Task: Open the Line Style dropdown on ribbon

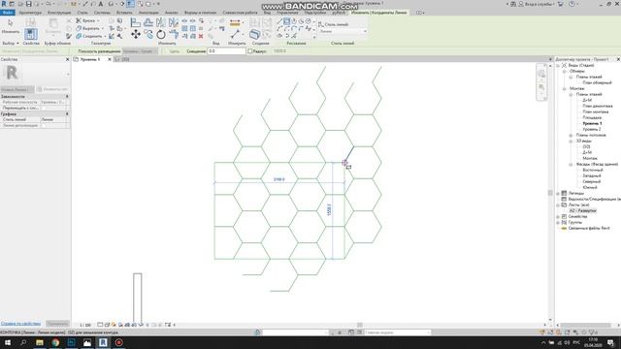Action: pyautogui.click(x=343, y=31)
